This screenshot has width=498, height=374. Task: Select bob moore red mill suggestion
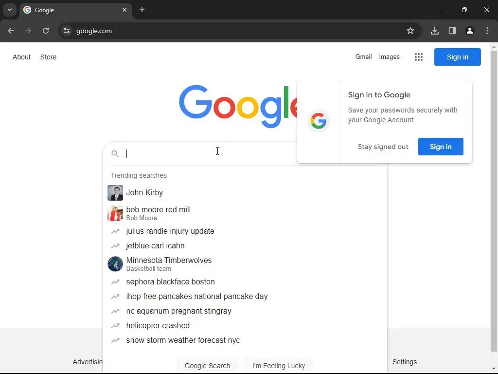click(245, 213)
